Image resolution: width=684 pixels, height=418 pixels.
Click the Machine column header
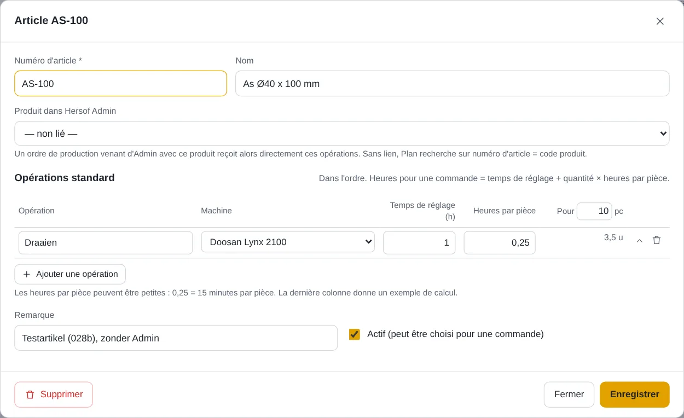click(217, 211)
